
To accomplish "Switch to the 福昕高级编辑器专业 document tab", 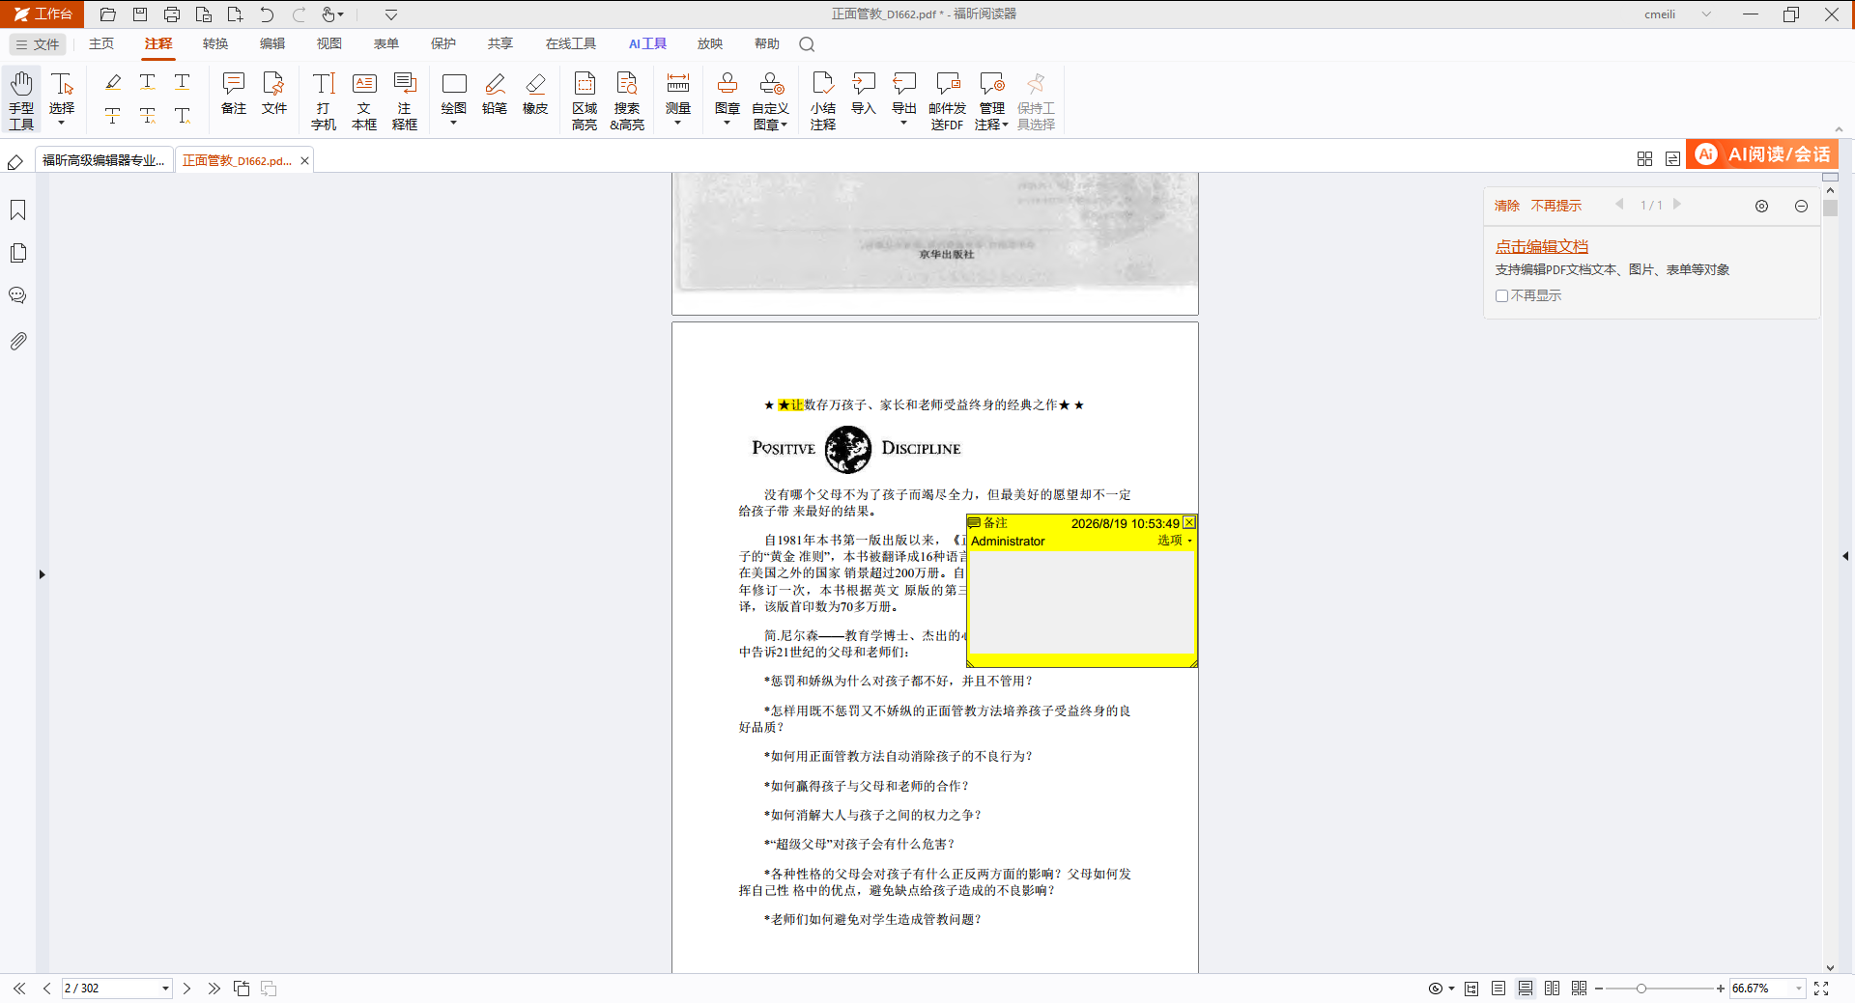I will click(x=104, y=160).
